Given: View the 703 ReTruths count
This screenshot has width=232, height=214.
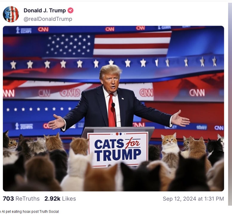Looking at the screenshot, I should point(21,198).
